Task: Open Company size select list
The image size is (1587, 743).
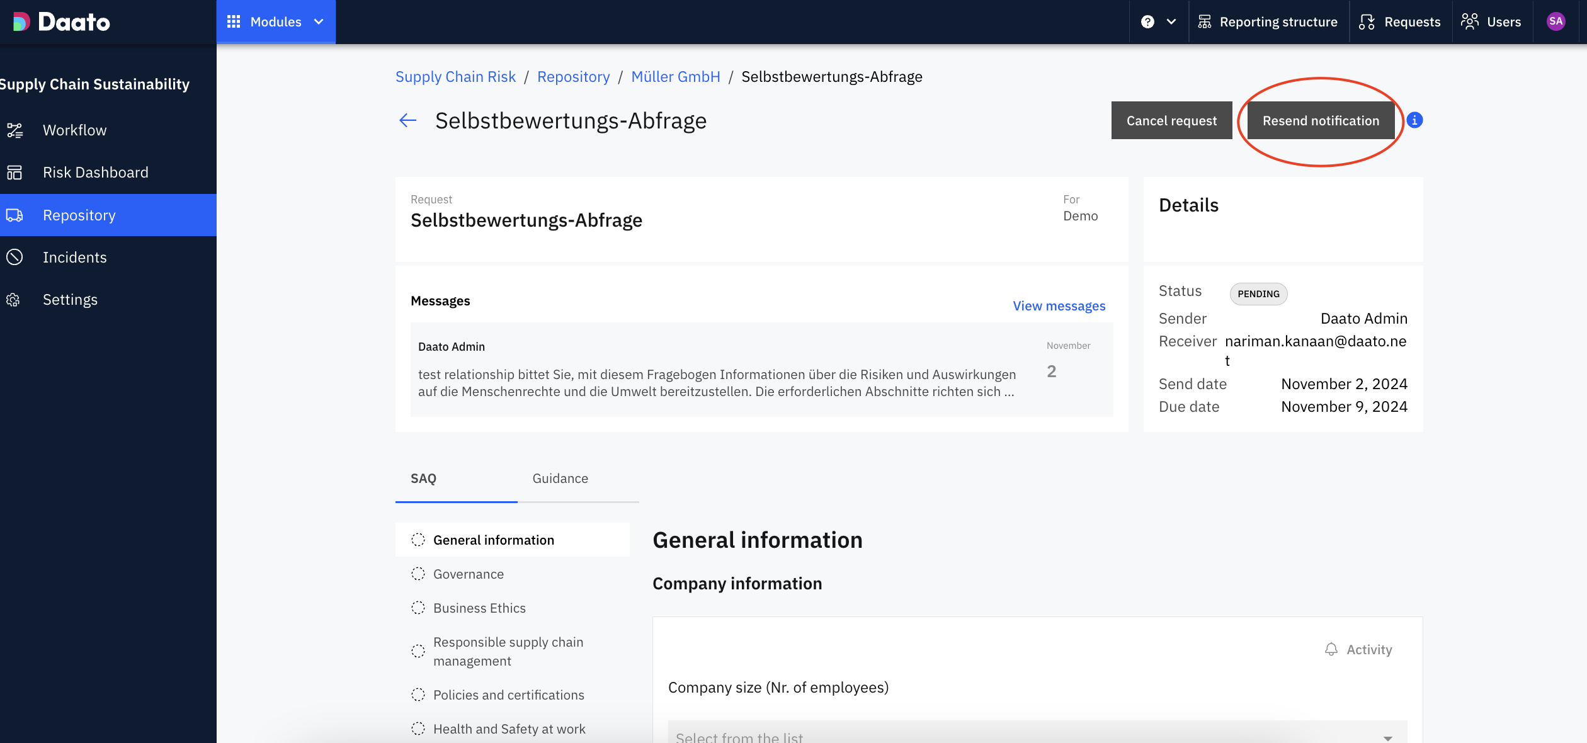Action: pyautogui.click(x=1037, y=735)
